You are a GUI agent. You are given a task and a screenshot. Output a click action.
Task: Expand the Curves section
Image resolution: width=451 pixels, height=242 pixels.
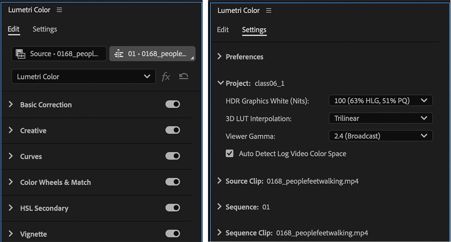click(11, 156)
